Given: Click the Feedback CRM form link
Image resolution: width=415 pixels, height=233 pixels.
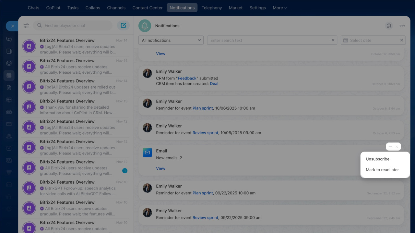Looking at the screenshot, I should pyautogui.click(x=187, y=78).
